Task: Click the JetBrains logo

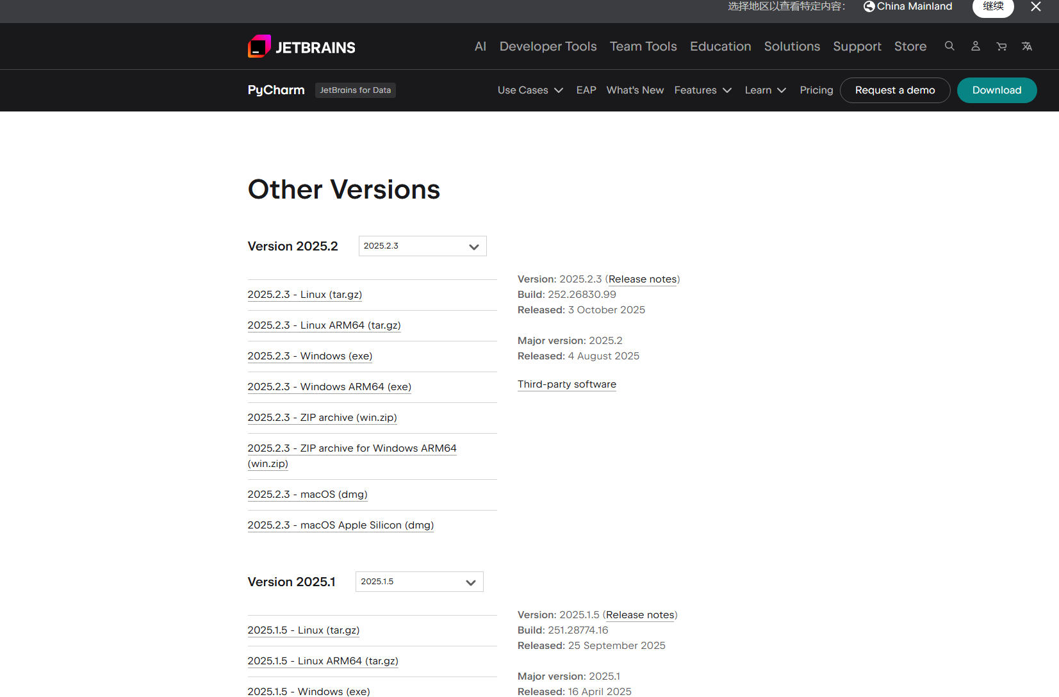Action: 302,47
